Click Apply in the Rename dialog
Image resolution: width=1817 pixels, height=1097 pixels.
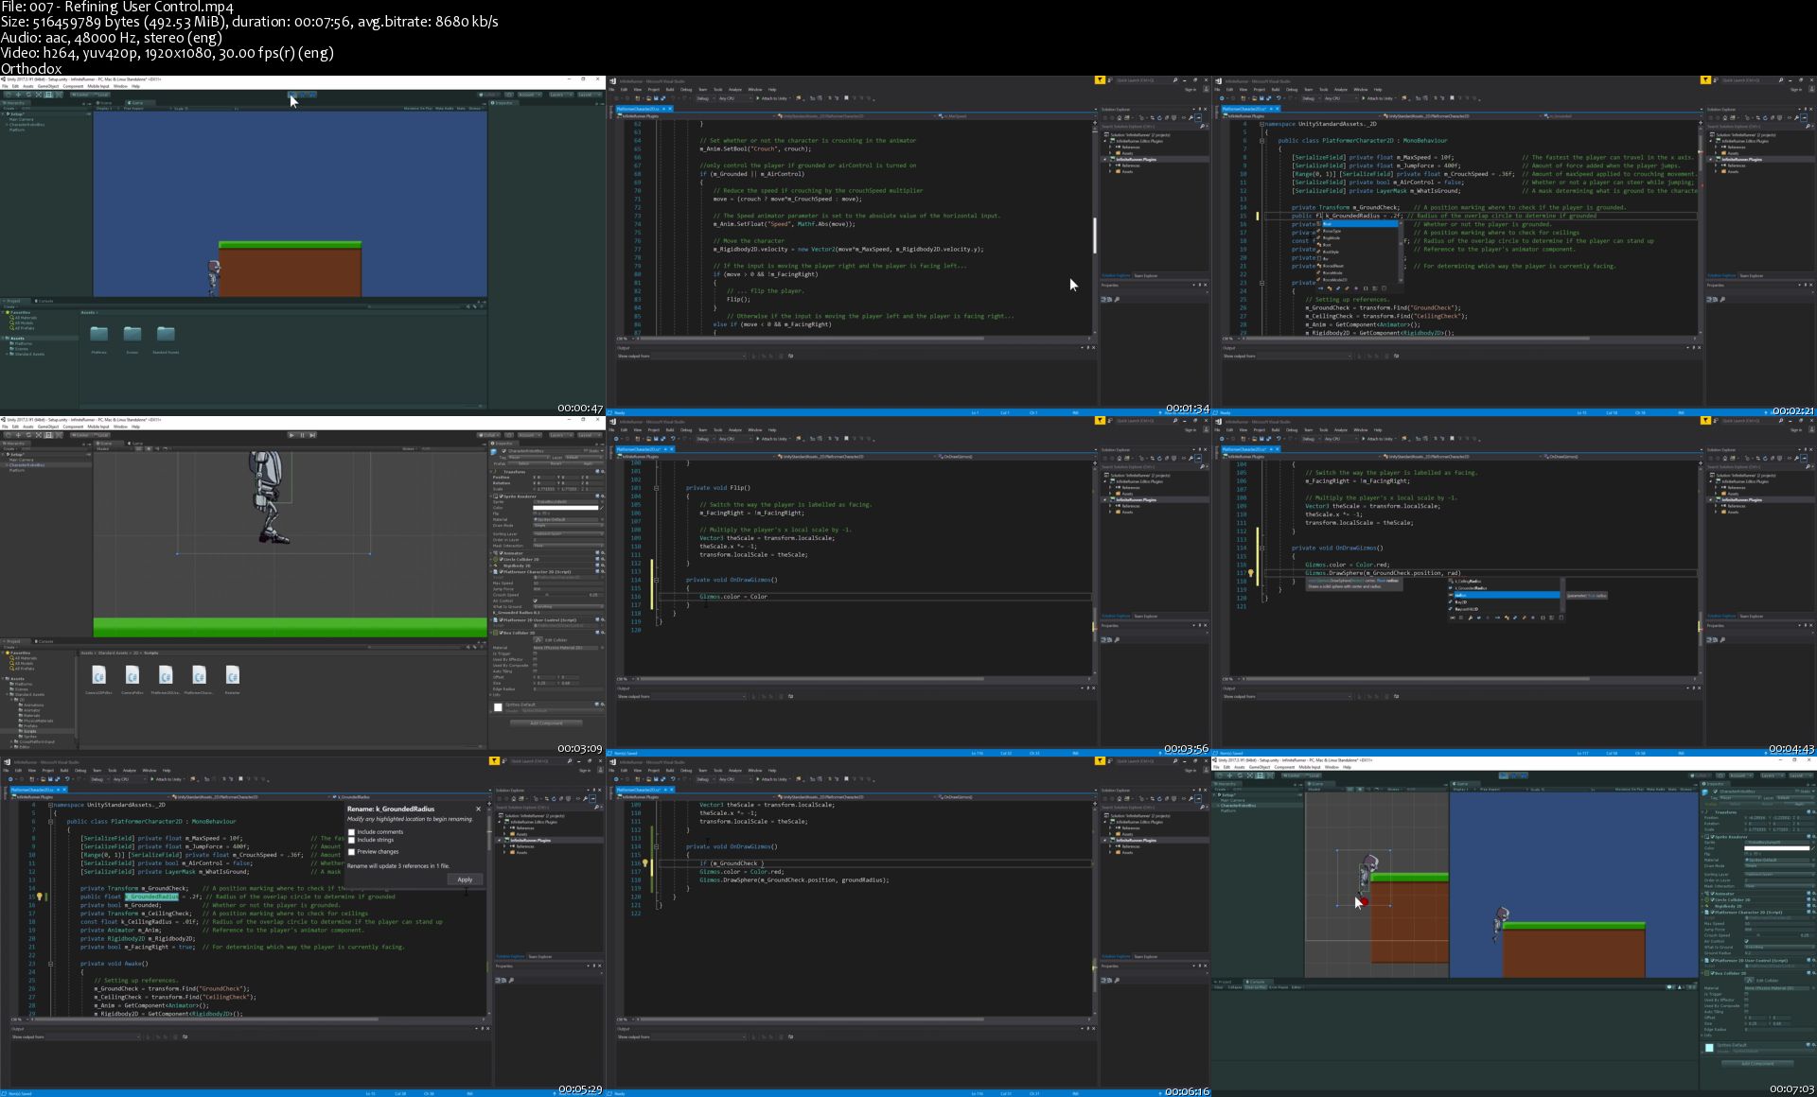(x=464, y=879)
